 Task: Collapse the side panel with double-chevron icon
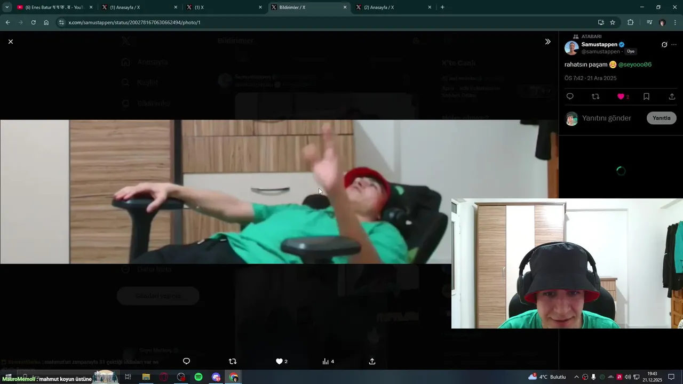click(x=547, y=42)
